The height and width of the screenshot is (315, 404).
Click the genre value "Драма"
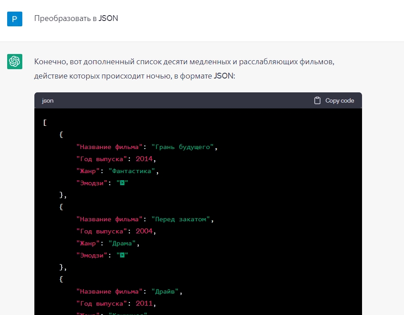click(x=122, y=244)
